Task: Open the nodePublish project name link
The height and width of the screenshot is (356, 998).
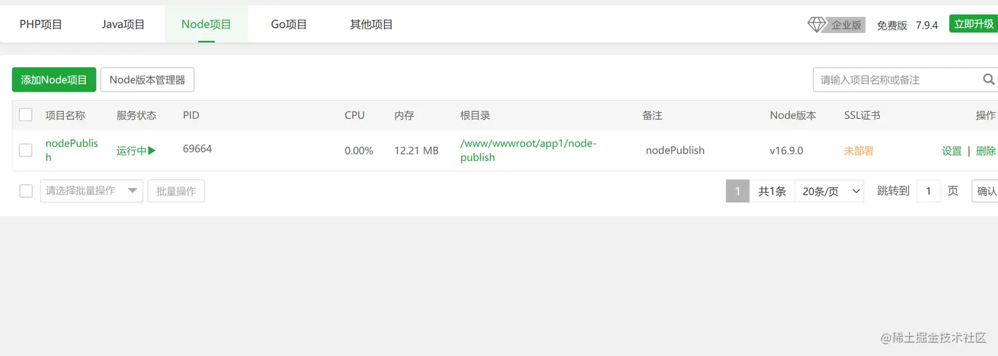Action: click(71, 150)
